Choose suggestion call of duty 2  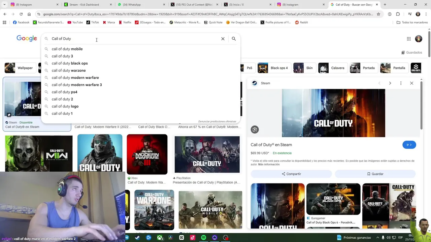(141, 99)
